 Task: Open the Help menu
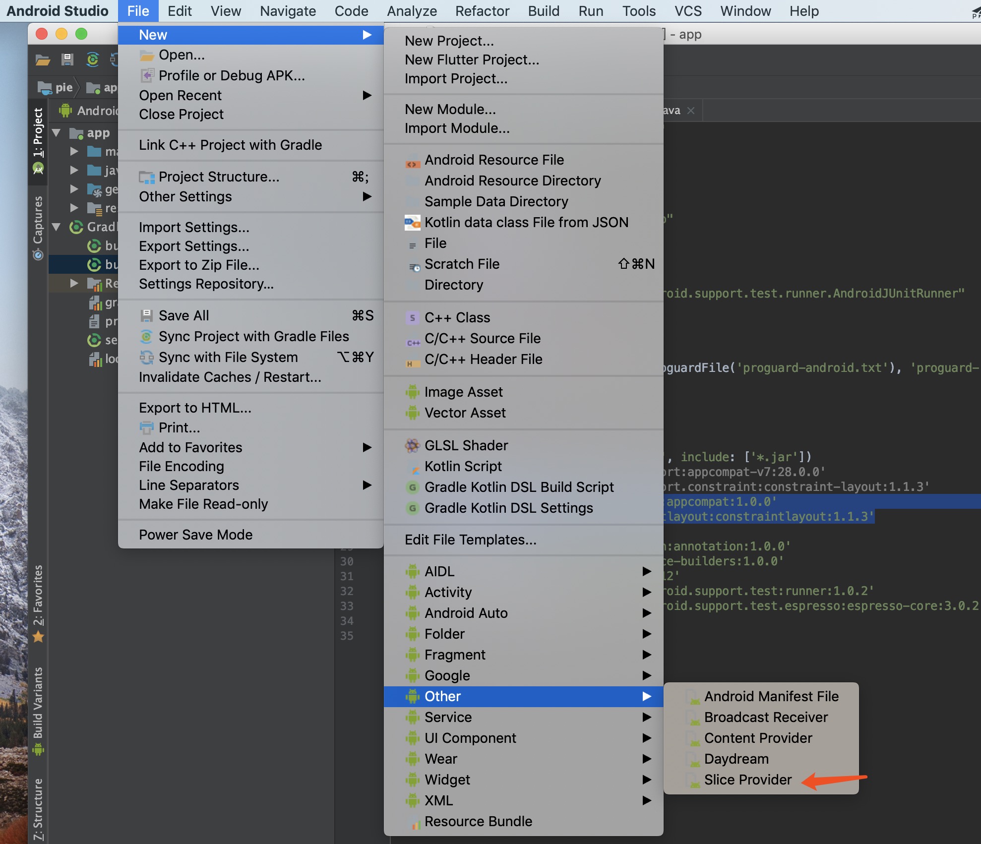[x=804, y=11]
